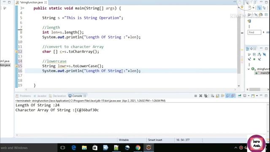Image resolution: width=270 pixels, height=152 pixels.
Task: Open File Explorer from taskbar
Action: [84, 148]
